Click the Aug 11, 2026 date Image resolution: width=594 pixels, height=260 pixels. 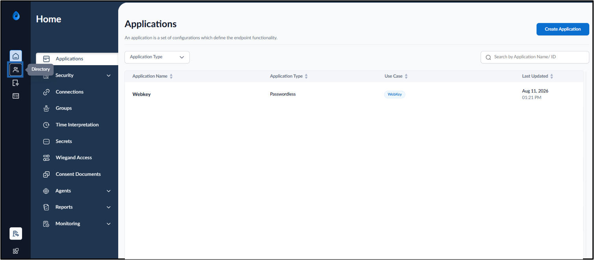[535, 91]
